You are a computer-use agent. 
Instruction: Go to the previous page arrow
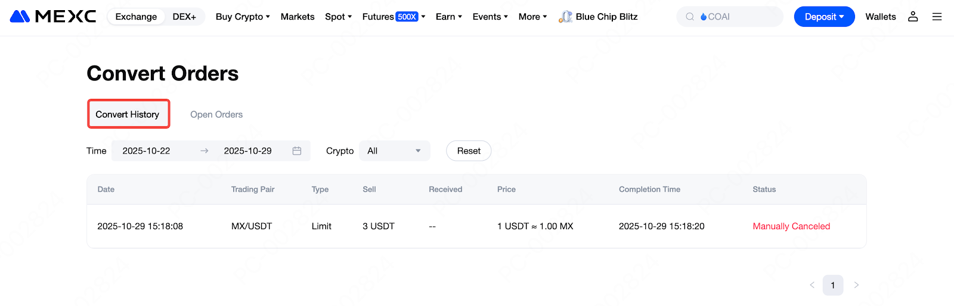tap(811, 285)
